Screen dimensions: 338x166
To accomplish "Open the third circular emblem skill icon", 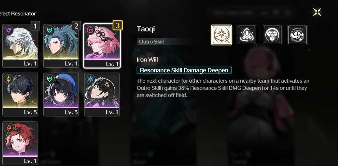I will pyautogui.click(x=272, y=35).
